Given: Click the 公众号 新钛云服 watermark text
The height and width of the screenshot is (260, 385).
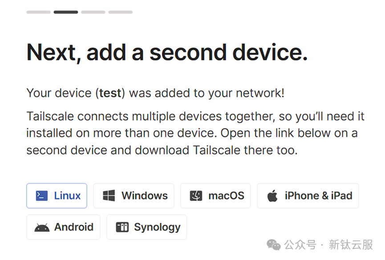Looking at the screenshot, I should [x=328, y=245].
